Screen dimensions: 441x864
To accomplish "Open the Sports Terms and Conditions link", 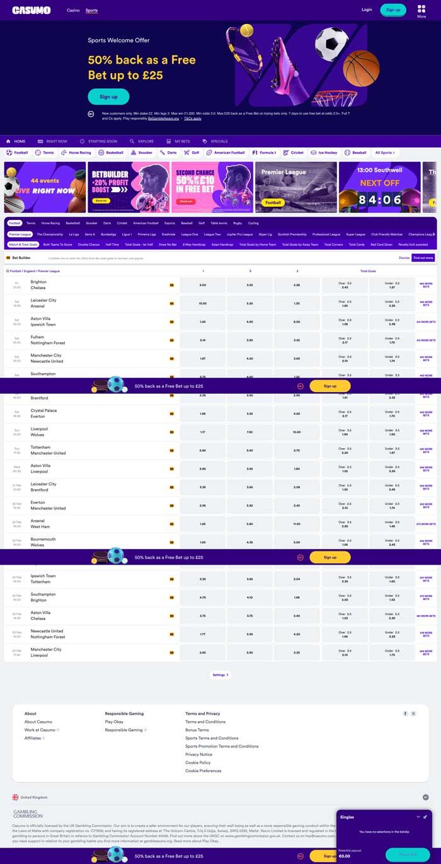I will click(212, 738).
